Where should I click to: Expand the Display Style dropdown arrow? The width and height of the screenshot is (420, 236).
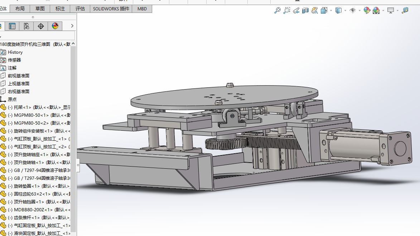coord(345,11)
